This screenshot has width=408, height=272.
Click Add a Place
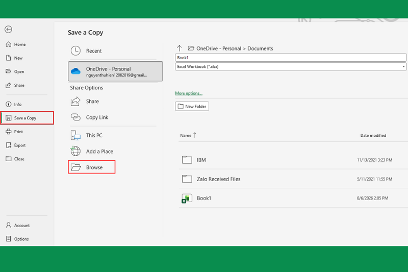[112, 152]
